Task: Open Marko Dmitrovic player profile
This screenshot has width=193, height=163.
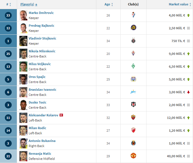Action: click(x=41, y=13)
